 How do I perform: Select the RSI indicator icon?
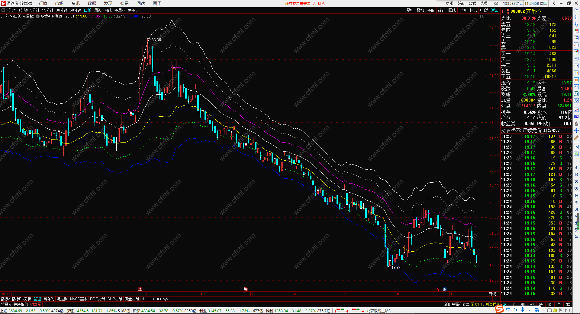(576, 117)
